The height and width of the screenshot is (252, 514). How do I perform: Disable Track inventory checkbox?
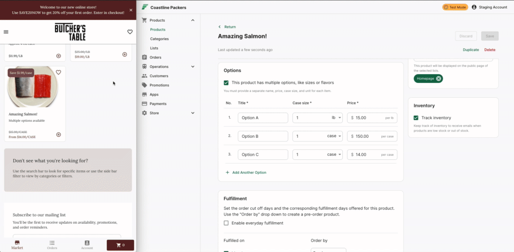tap(416, 118)
